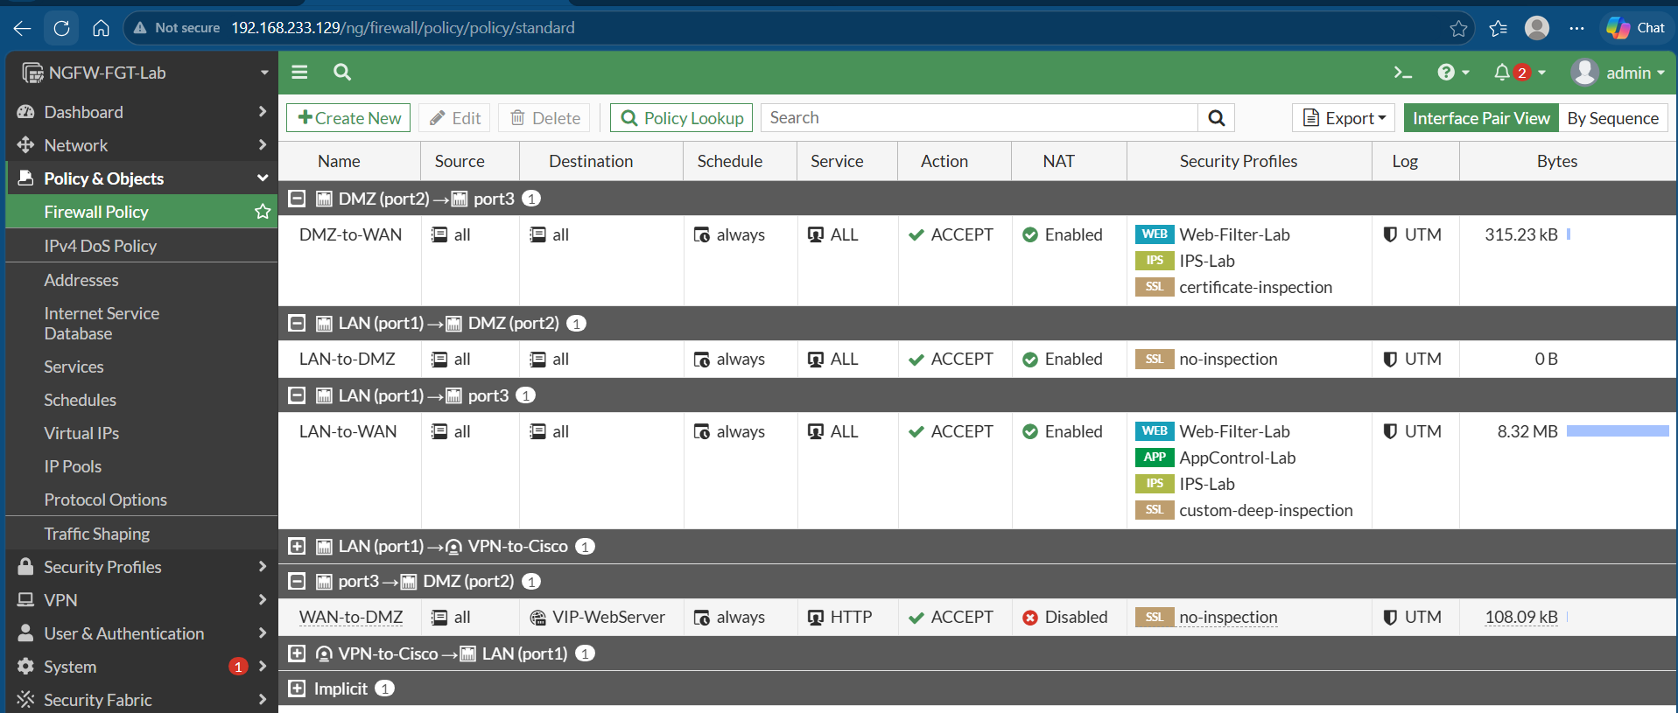Click search magnifier beside Search field
Viewport: 1678px width, 713px height.
1217,118
